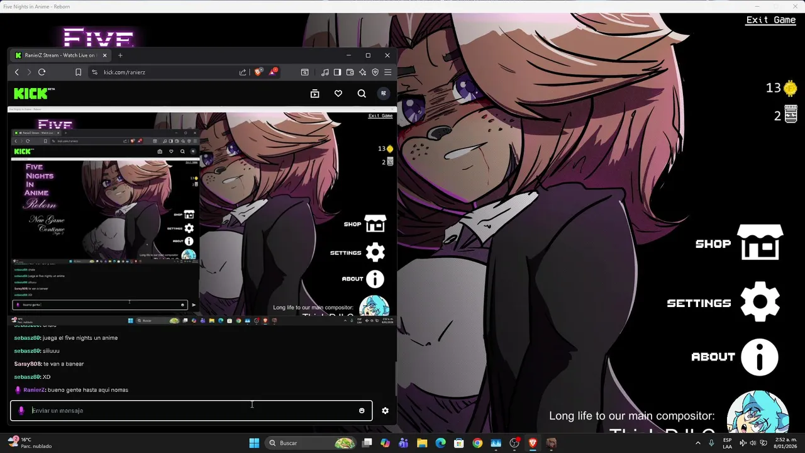Click chat message 'siiiuuu'
The width and height of the screenshot is (805, 453).
pyautogui.click(x=51, y=351)
